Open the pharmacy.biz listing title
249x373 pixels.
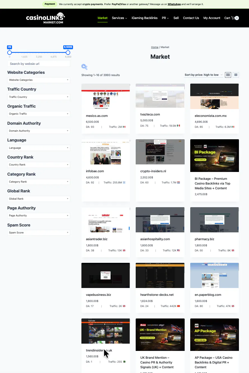[205, 239]
